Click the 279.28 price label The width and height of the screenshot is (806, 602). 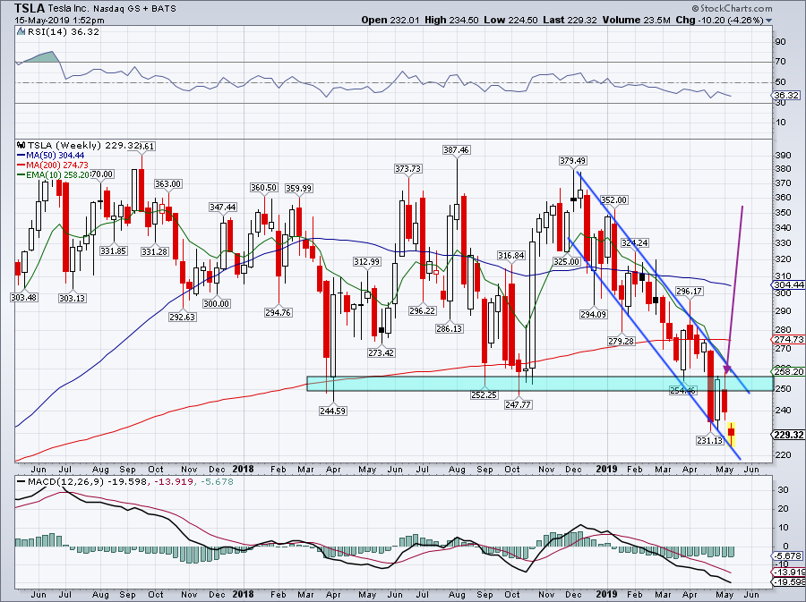[621, 341]
